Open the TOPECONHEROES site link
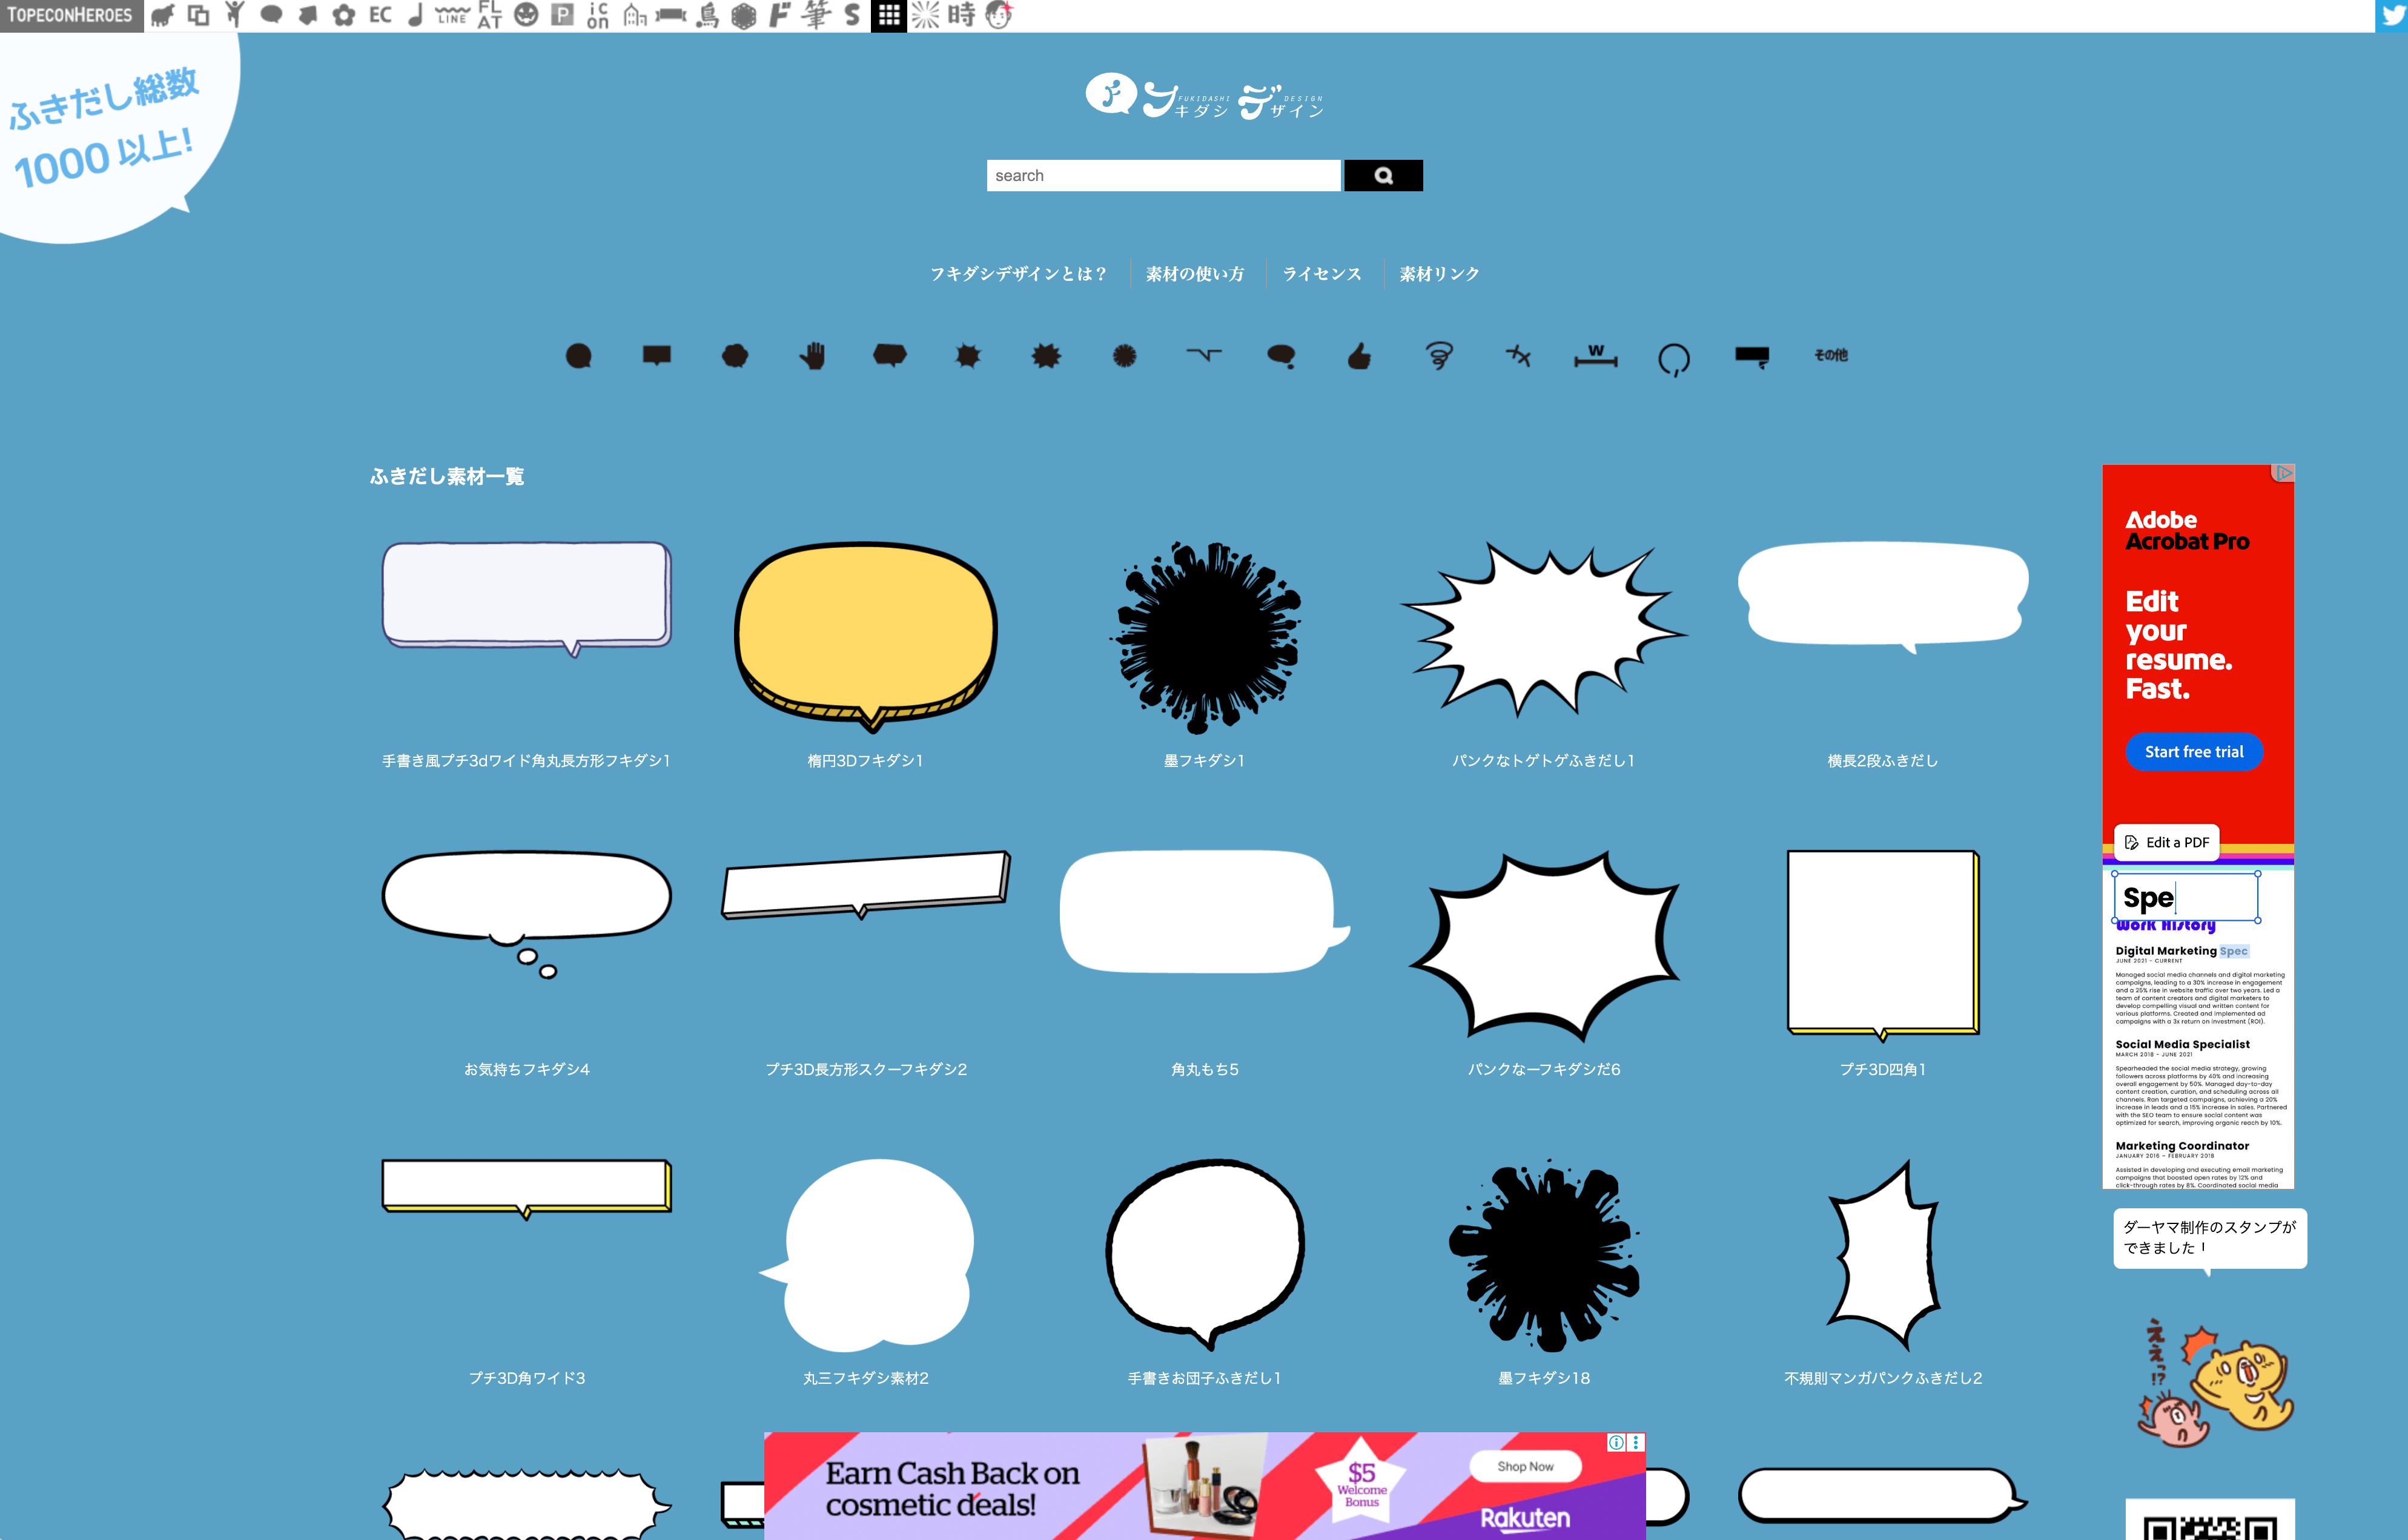The image size is (2408, 1540). click(x=70, y=15)
